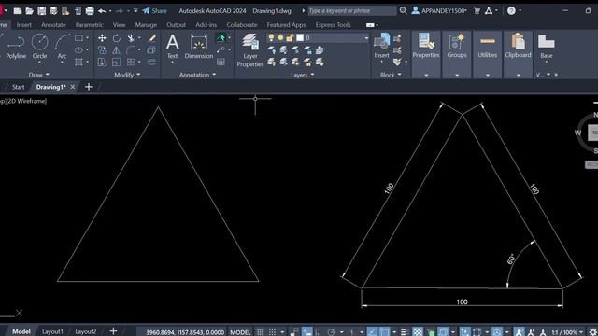Switch to the Layout1 tab
The image size is (598, 336).
point(52,332)
